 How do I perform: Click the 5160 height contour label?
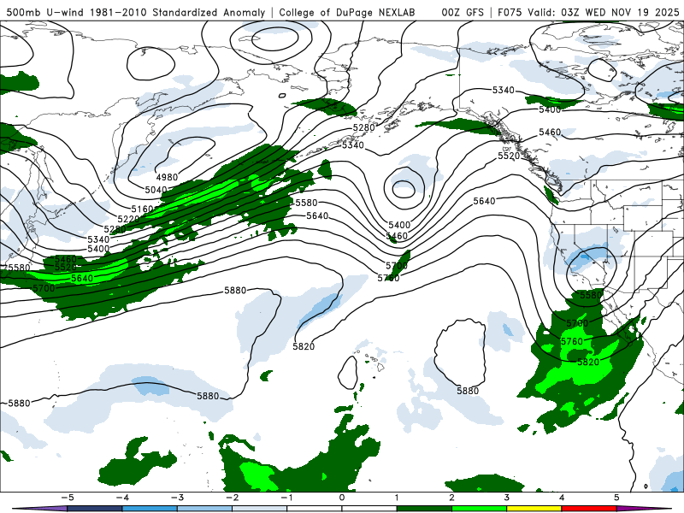coord(142,209)
